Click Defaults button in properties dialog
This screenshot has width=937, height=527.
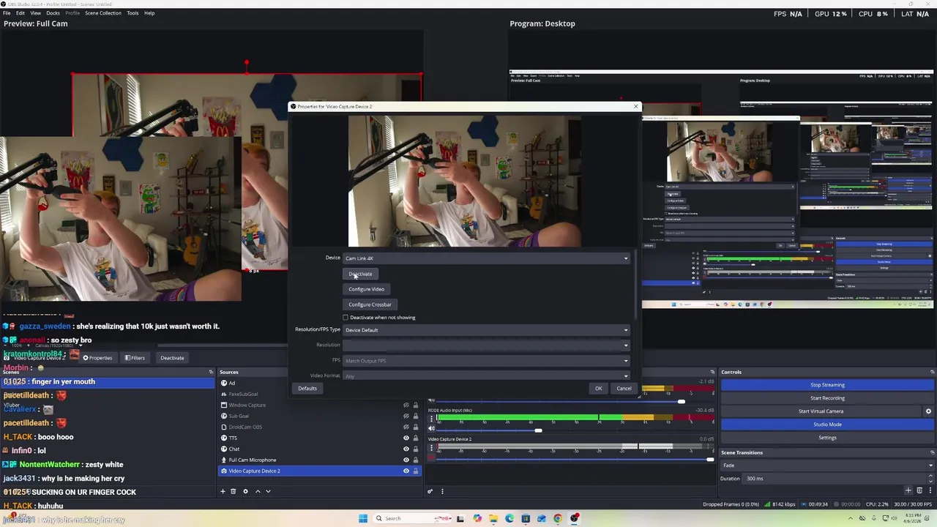tap(307, 389)
